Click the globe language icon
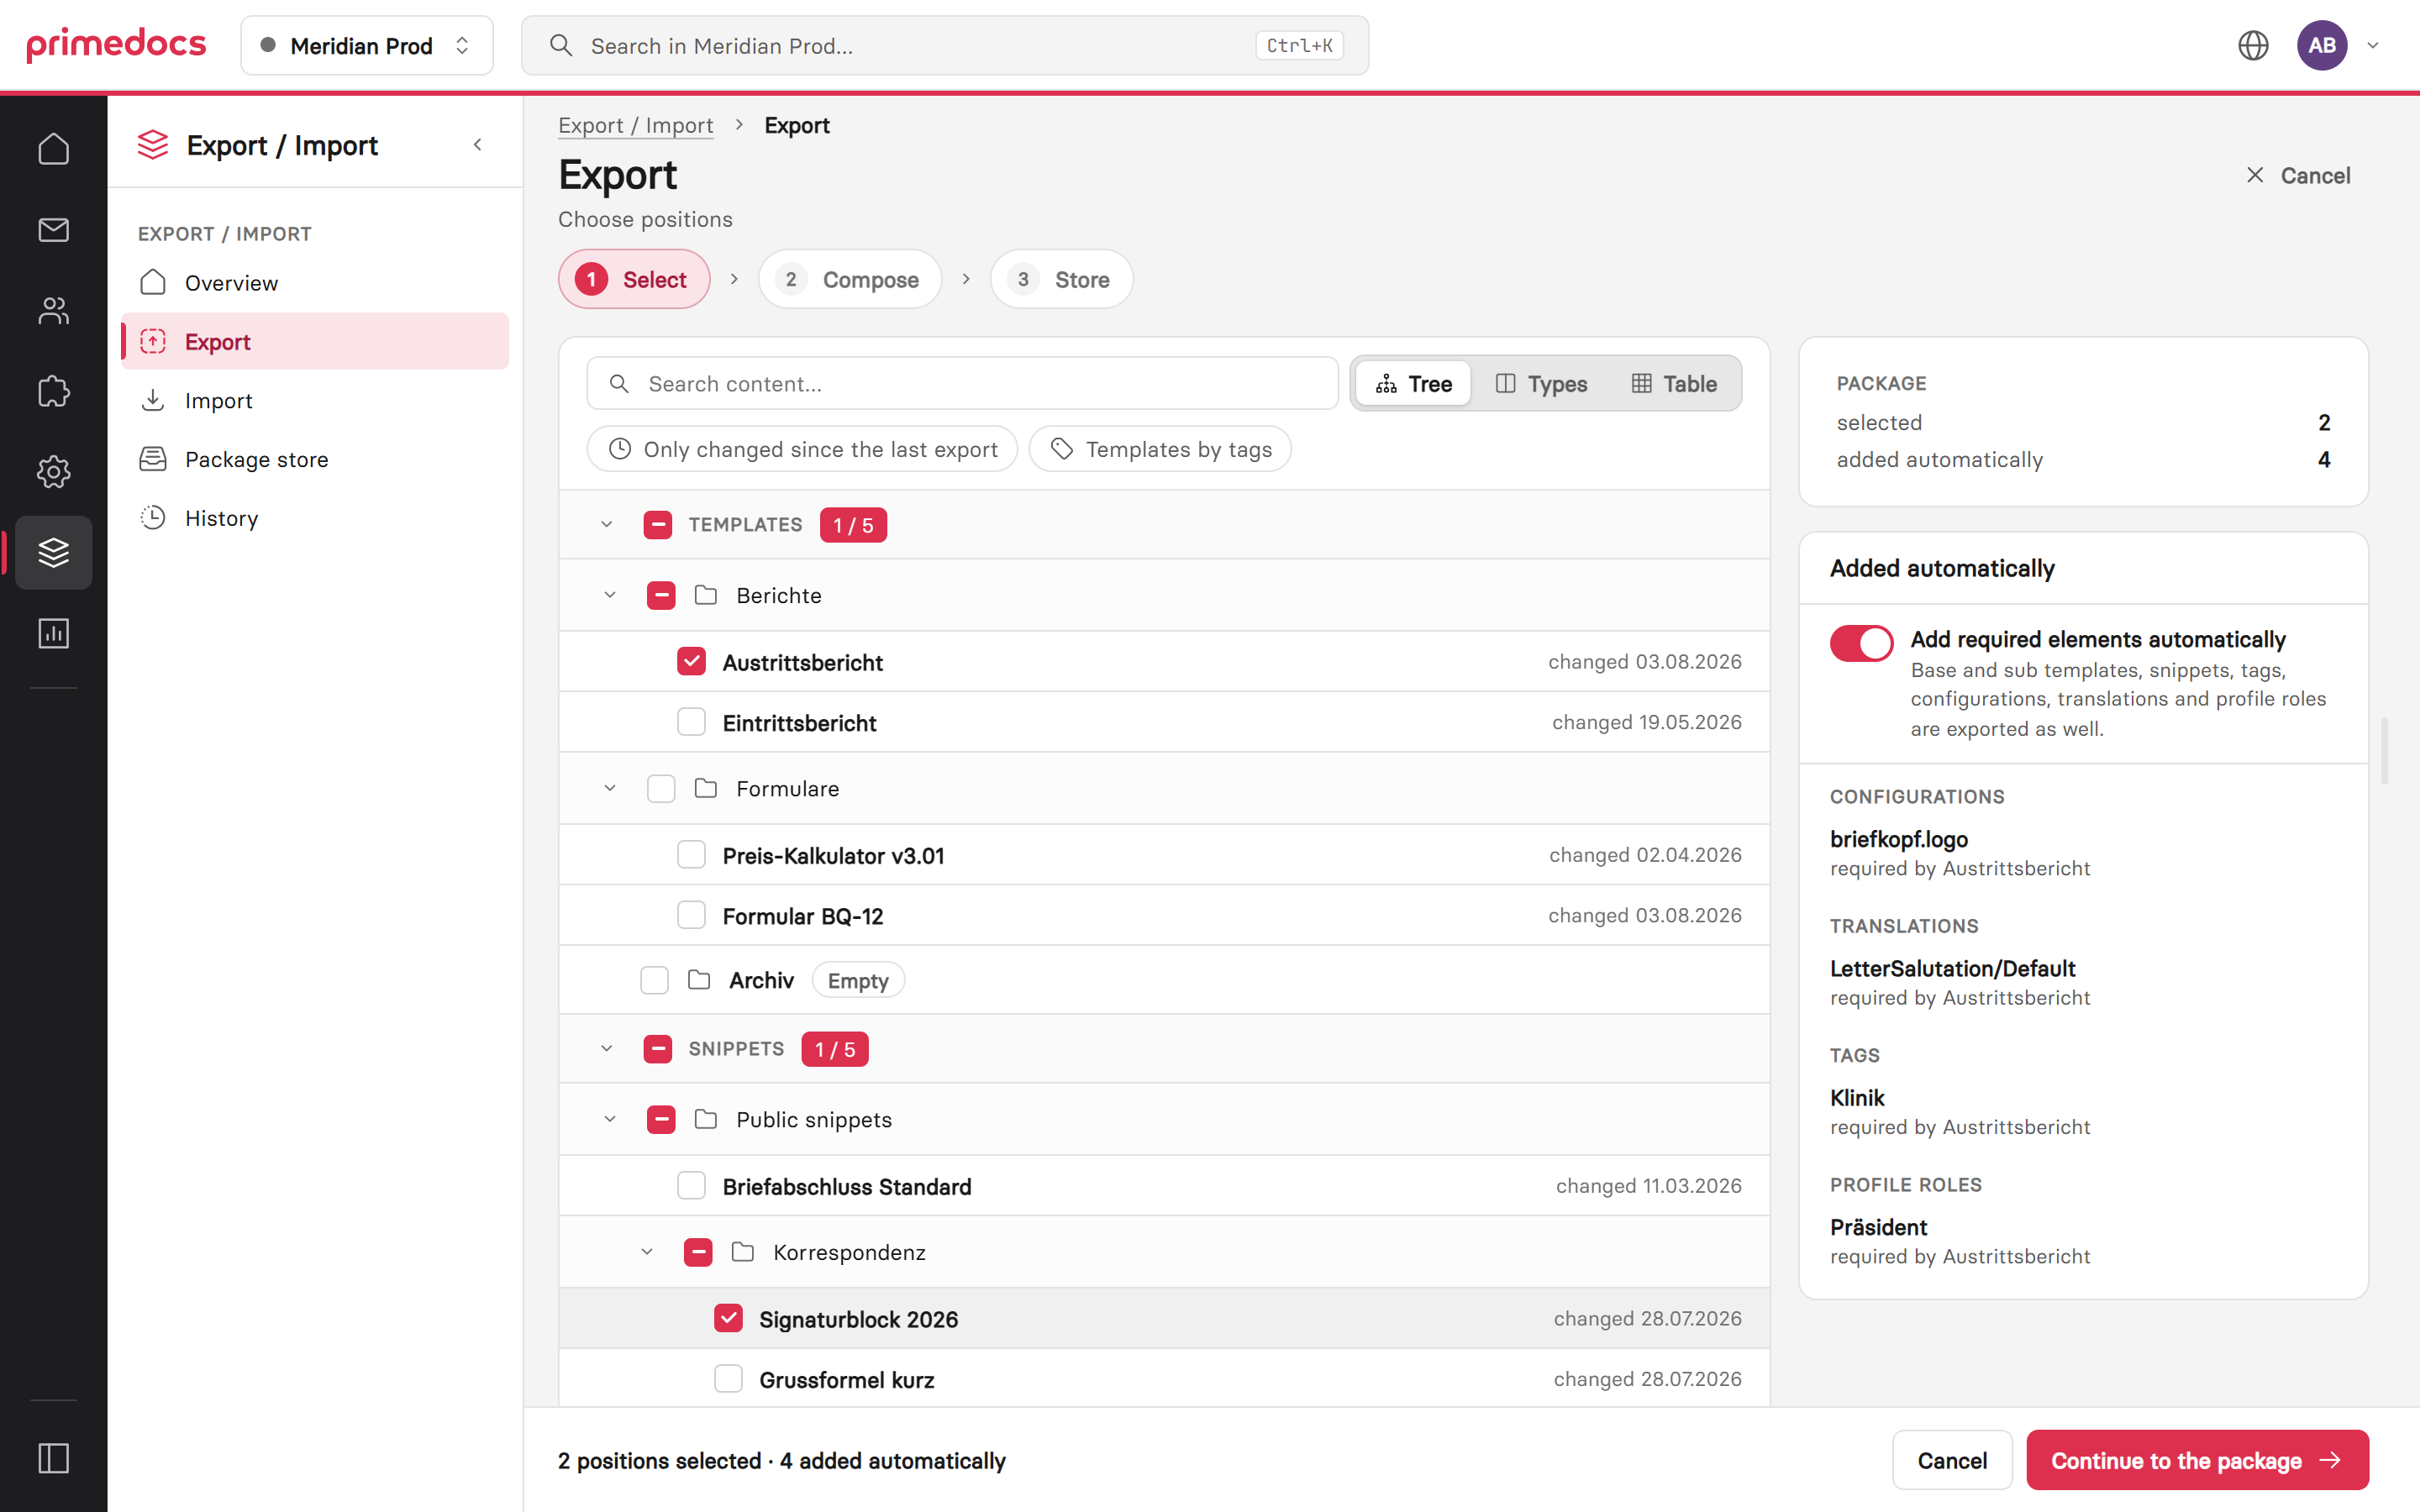 coord(2253,45)
